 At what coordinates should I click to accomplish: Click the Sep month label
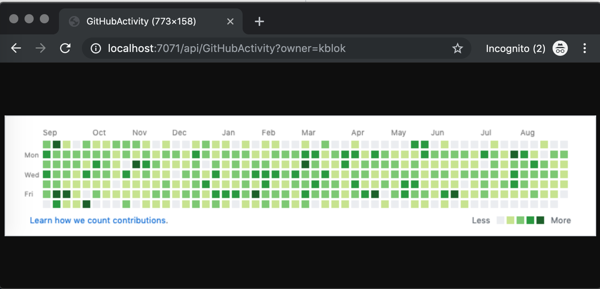50,133
